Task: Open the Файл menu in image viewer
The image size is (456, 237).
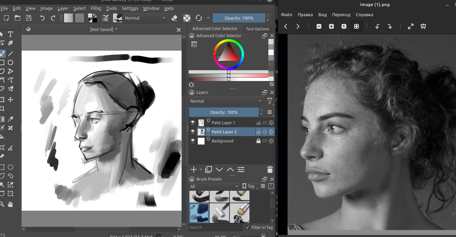Action: (x=287, y=15)
